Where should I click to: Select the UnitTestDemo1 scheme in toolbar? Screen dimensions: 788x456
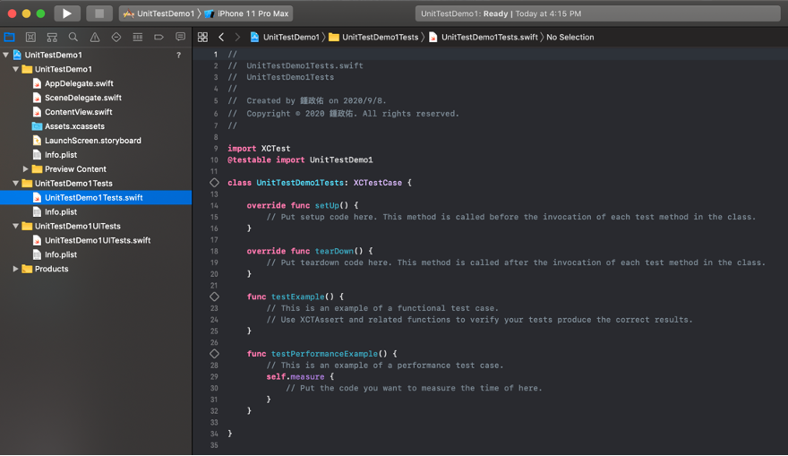pyautogui.click(x=158, y=13)
